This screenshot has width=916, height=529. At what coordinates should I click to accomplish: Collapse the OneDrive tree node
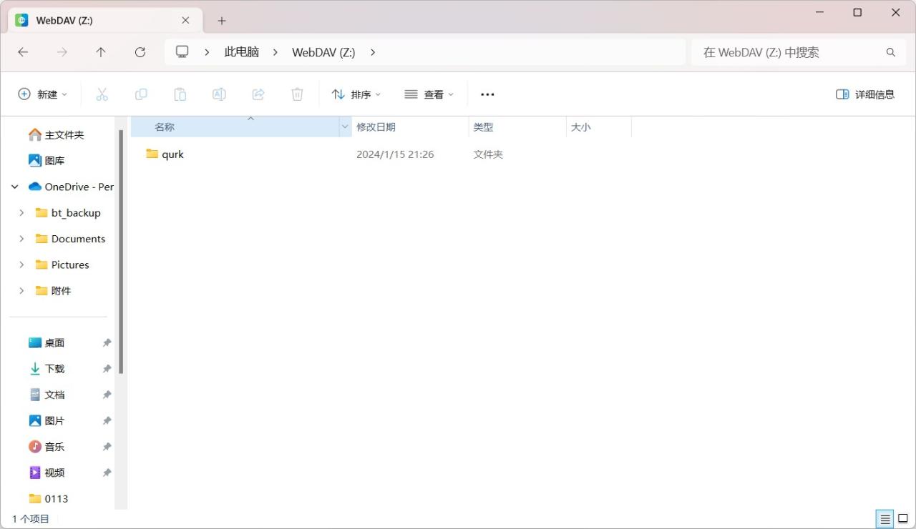click(x=14, y=187)
